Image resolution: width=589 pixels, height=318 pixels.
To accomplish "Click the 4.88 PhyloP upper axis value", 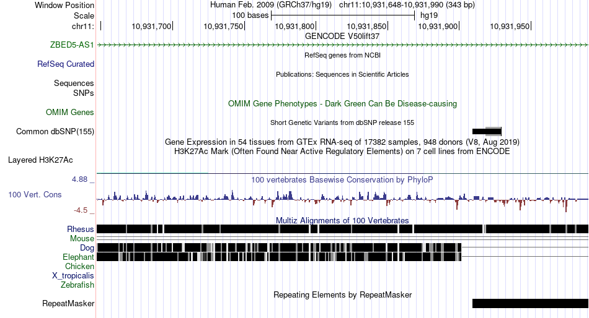I will (x=79, y=179).
